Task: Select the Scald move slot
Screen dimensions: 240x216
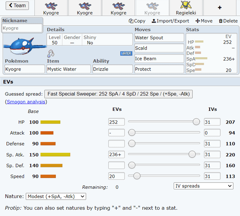Action: [159, 48]
